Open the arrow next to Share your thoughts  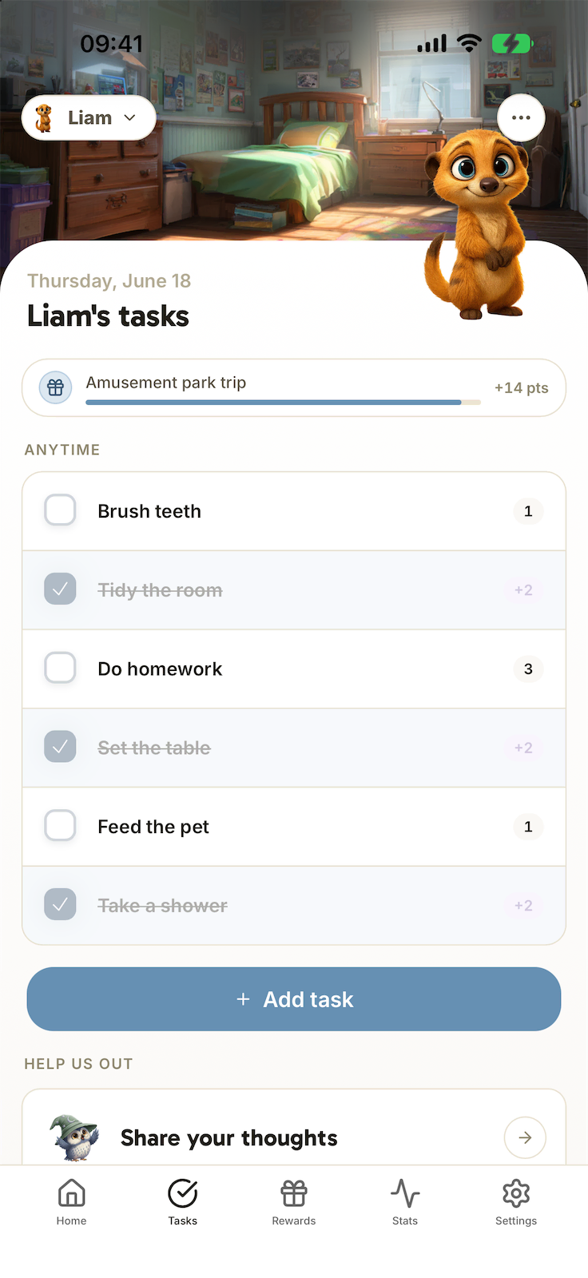525,1137
